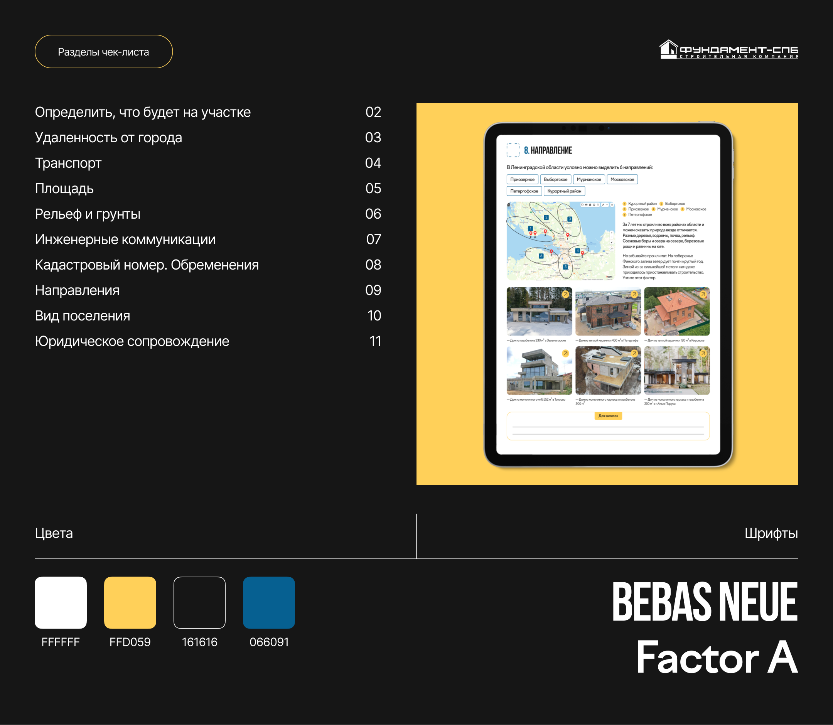Click the Выборгское legend item
Screen dimensions: 833x725
pyautogui.click(x=672, y=204)
